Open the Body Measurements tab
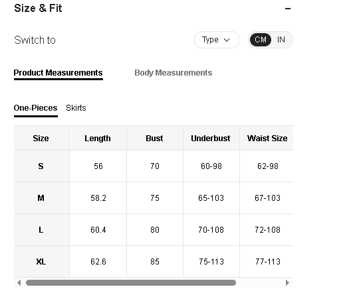Image resolution: width=353 pixels, height=291 pixels. (x=173, y=73)
